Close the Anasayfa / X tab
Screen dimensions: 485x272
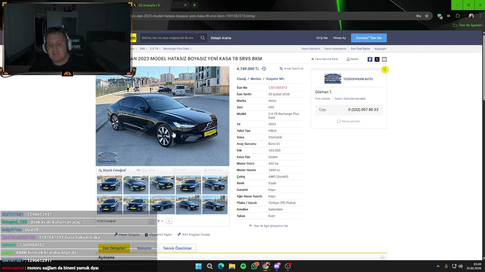pos(185,5)
